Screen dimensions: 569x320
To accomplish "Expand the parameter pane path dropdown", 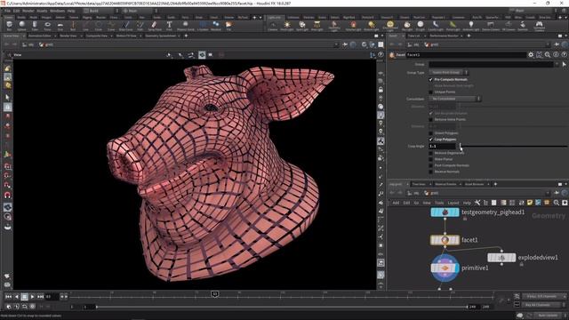I will [x=548, y=44].
